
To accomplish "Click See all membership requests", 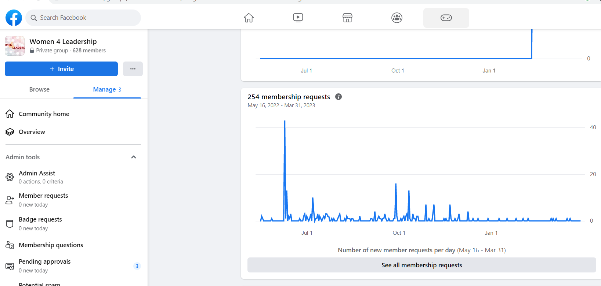I will 421,265.
